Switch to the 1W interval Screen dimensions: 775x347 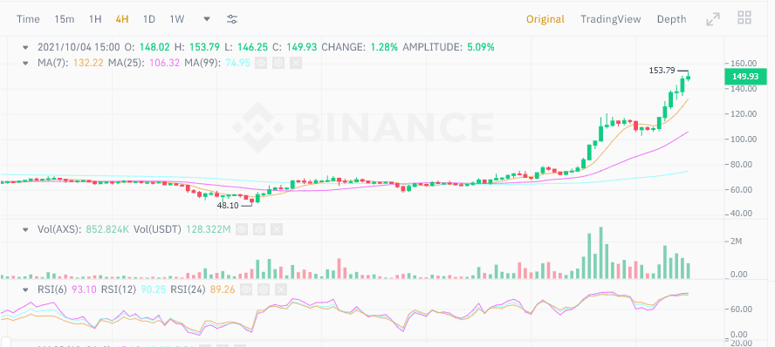177,19
